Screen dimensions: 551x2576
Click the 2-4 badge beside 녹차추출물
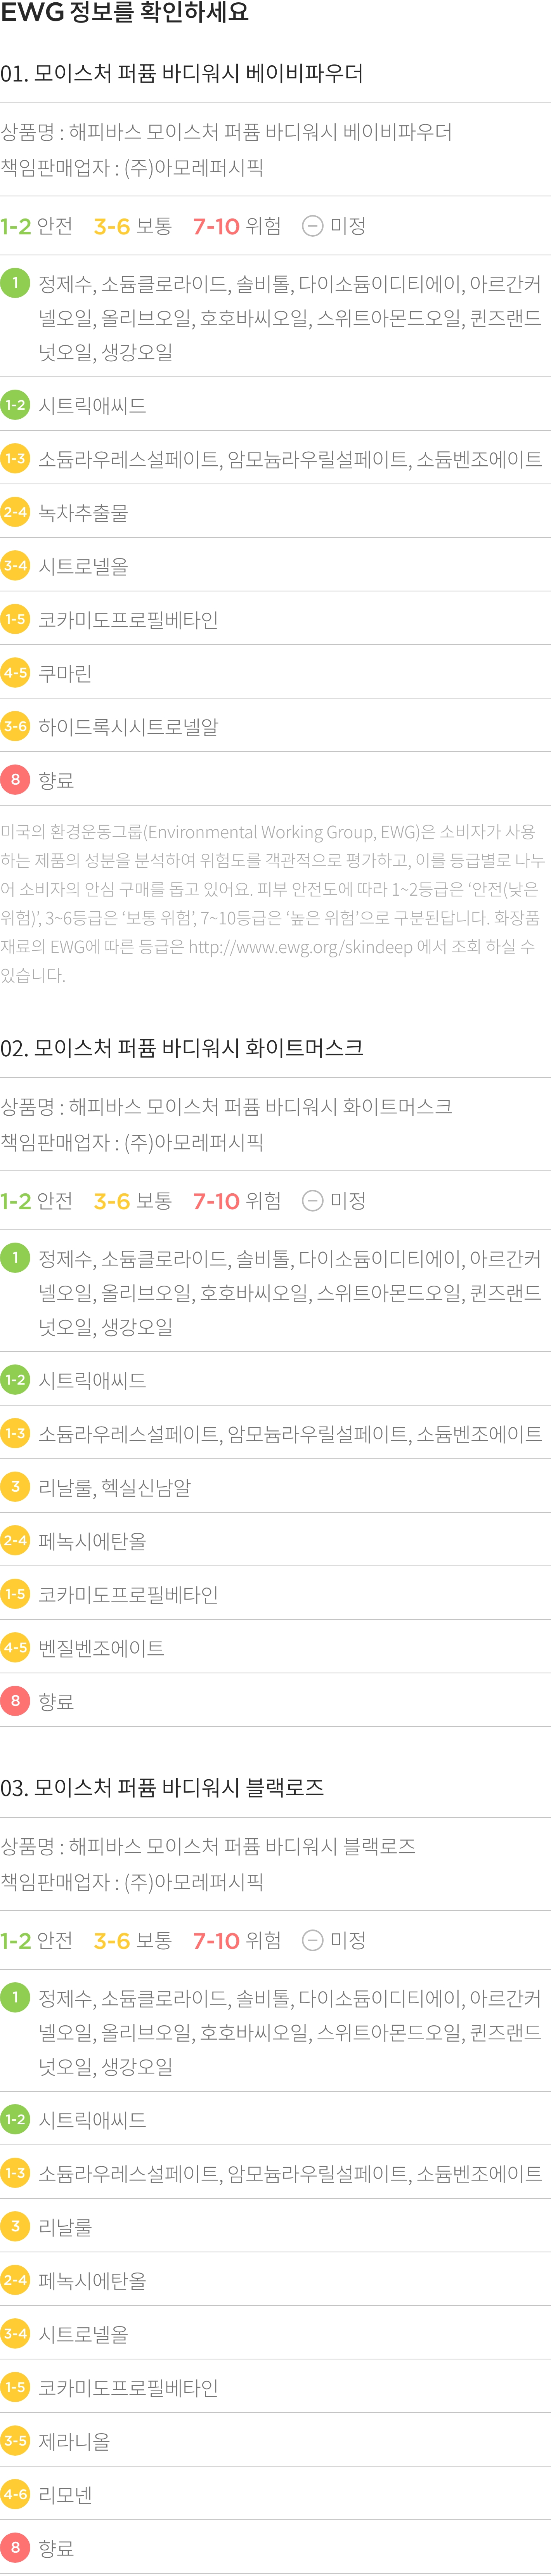[15, 512]
